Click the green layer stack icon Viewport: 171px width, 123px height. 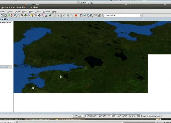pos(25,15)
